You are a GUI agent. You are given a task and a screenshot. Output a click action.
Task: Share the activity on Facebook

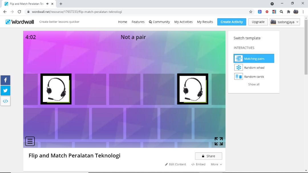coord(5,80)
